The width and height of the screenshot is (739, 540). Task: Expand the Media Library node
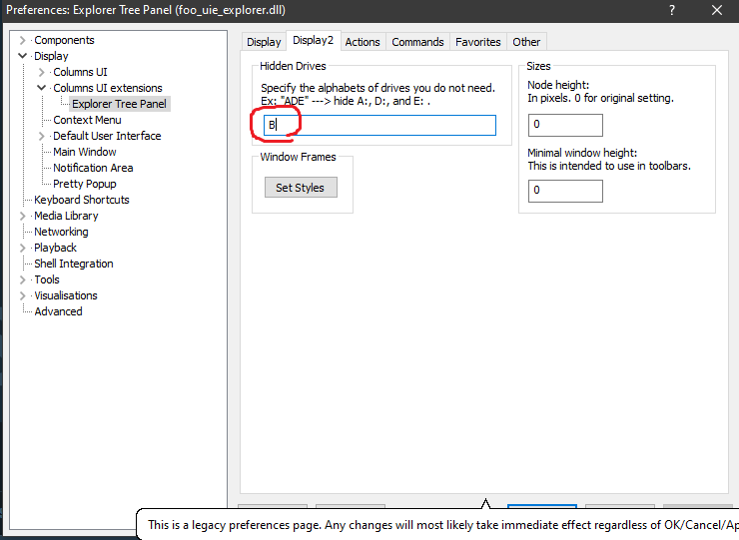pos(22,216)
